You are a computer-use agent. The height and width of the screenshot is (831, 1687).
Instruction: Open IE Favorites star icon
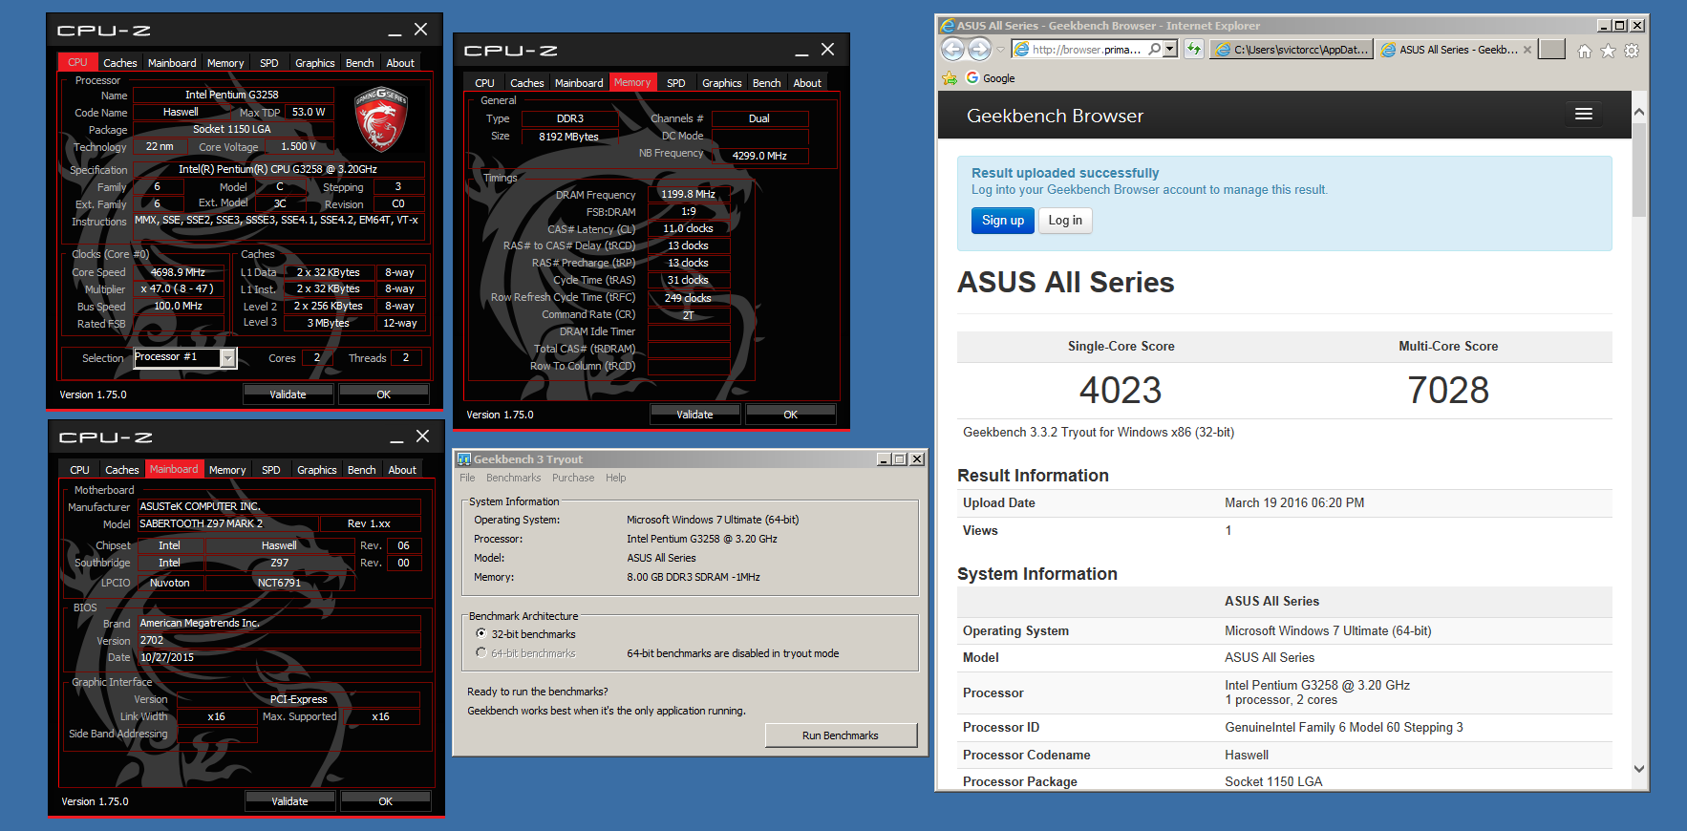pos(1608,51)
